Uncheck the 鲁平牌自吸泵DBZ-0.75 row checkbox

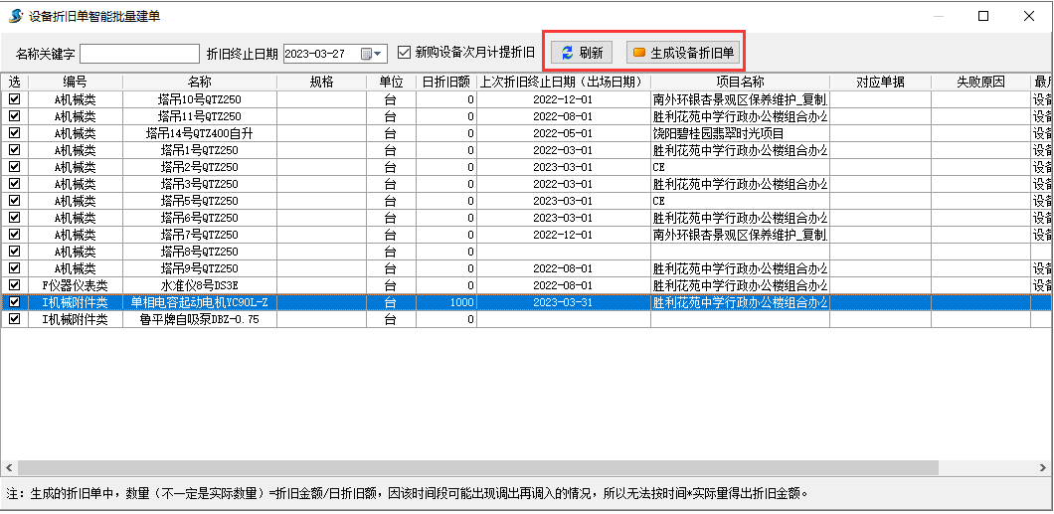(x=14, y=320)
